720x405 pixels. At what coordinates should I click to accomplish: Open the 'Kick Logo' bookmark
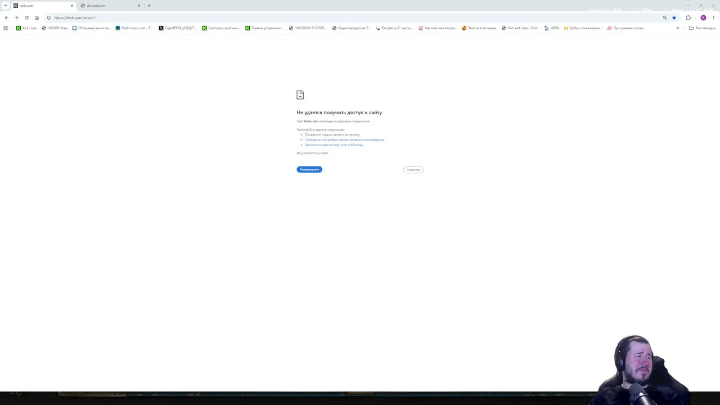[x=26, y=28]
